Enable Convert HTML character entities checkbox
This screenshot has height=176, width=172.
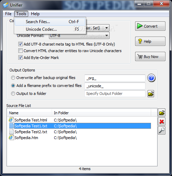pos(20,51)
